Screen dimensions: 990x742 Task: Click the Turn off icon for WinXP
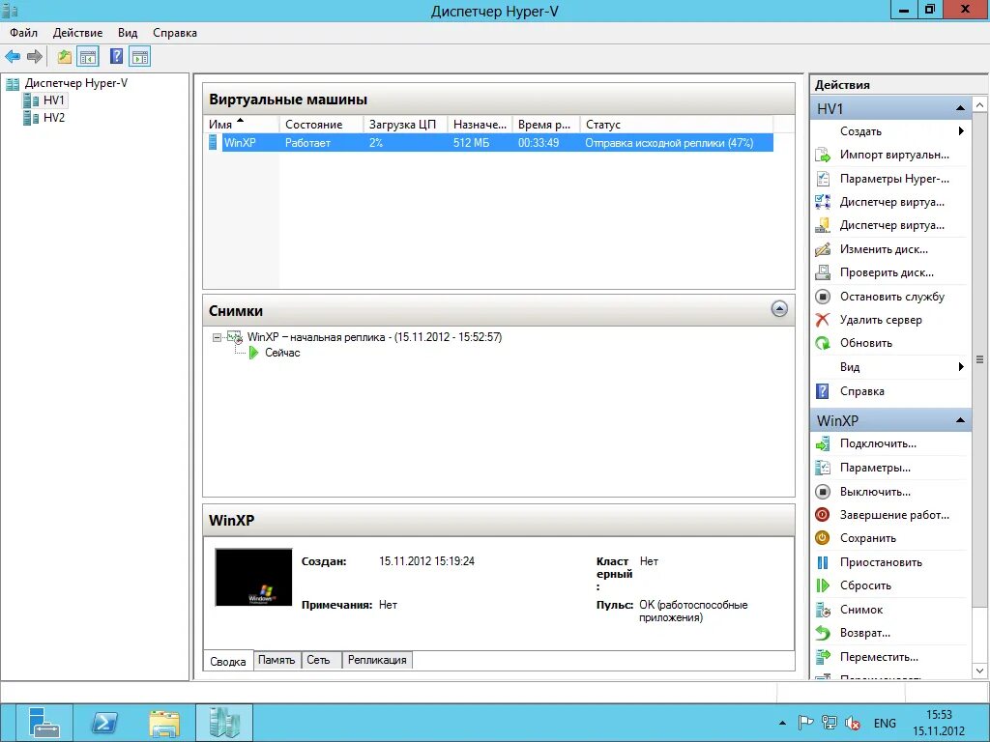pos(823,492)
